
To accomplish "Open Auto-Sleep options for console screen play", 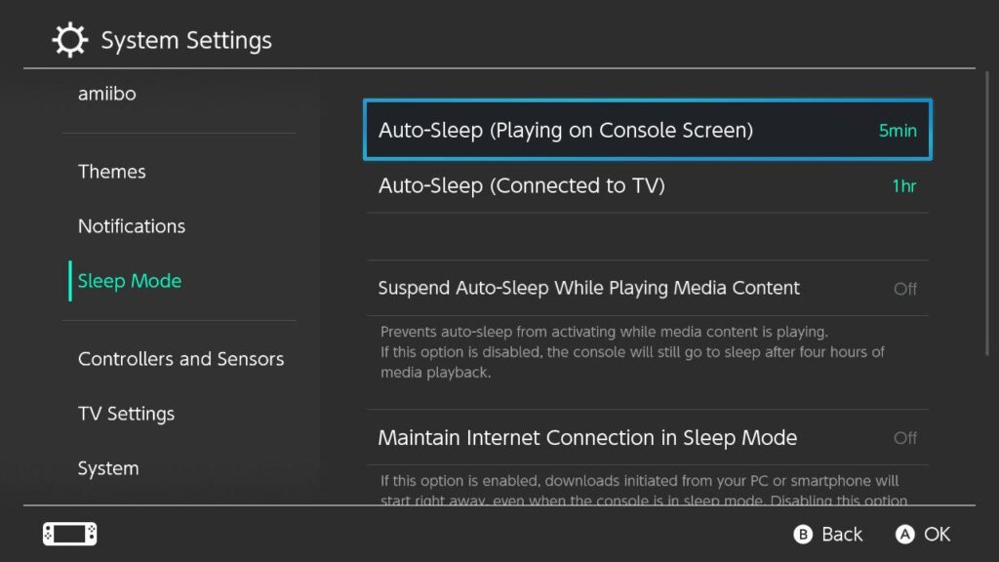I will coord(647,130).
